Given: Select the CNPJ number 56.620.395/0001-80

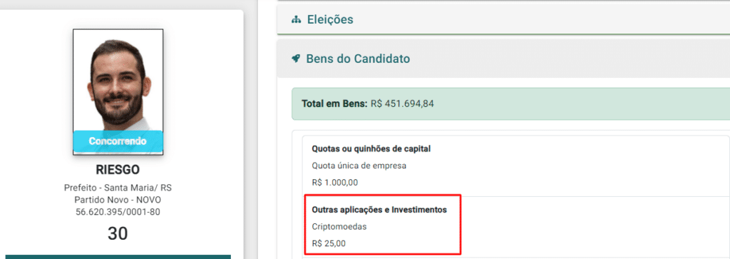Looking at the screenshot, I should coord(118,212).
